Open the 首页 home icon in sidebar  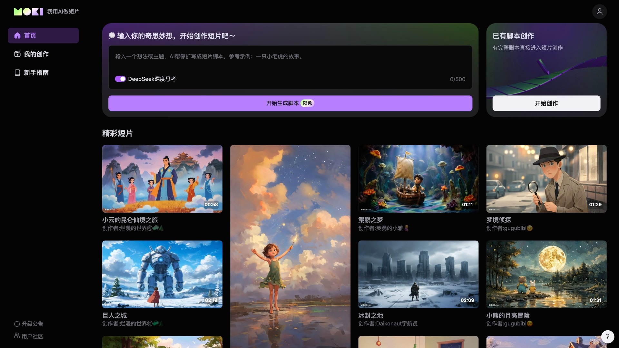[x=17, y=35]
